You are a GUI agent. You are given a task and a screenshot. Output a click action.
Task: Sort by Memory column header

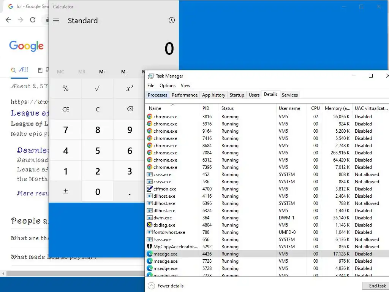click(337, 108)
